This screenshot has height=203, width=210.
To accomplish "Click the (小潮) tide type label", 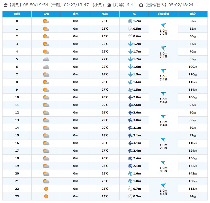I will click(98, 5).
